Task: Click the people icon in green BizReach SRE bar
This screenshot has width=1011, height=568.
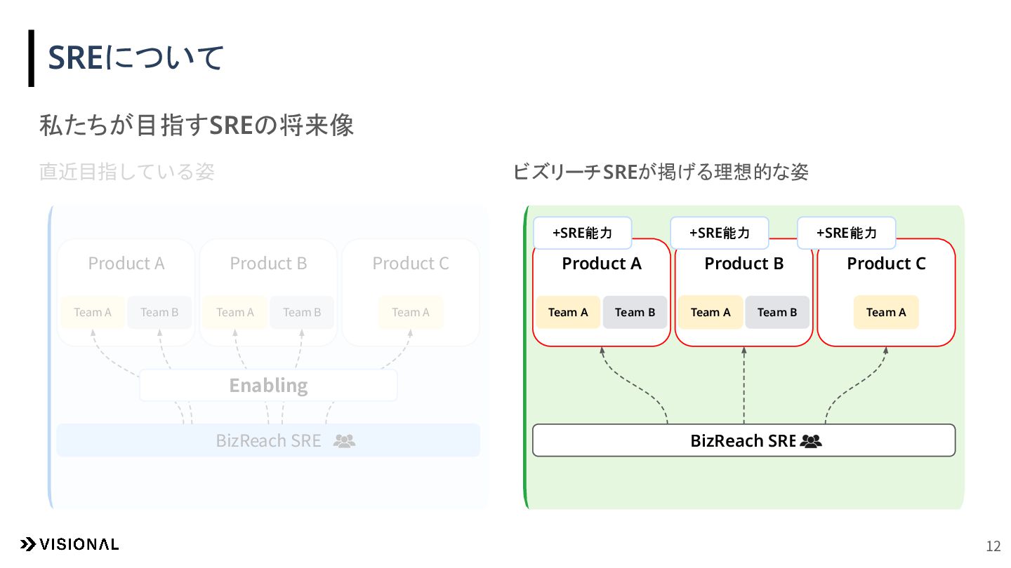Action: 810,441
